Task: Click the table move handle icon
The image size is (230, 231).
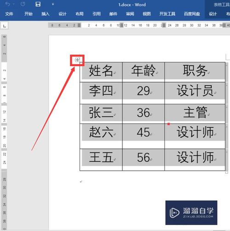Action: pyautogui.click(x=77, y=60)
